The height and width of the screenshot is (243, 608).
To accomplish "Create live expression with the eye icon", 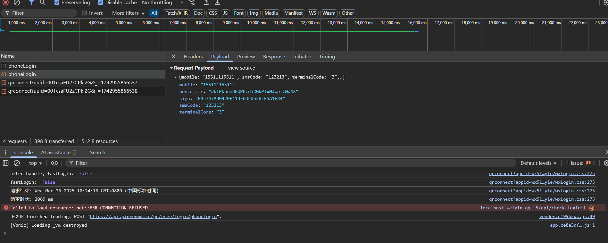I will (54, 163).
